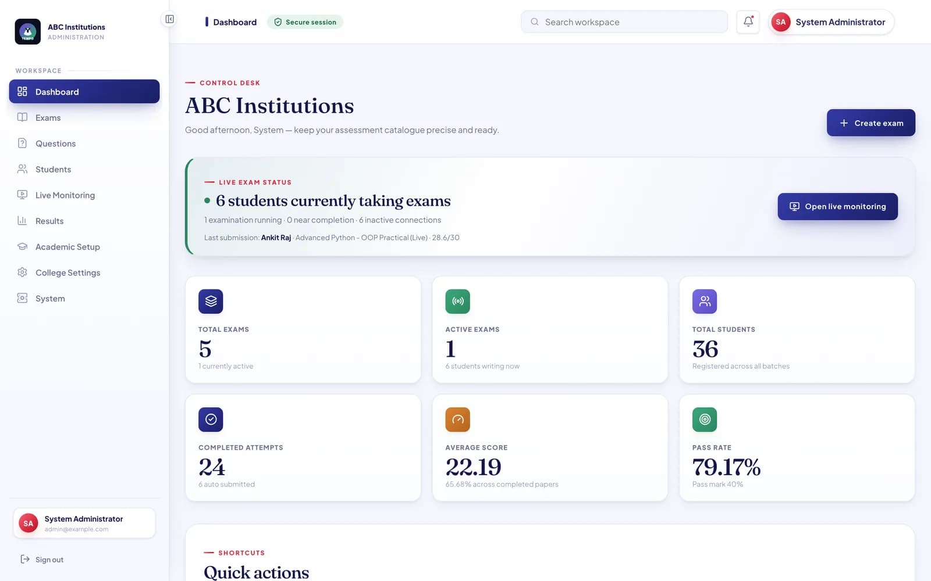The width and height of the screenshot is (931, 581).
Task: Click the 22.19 average score value
Action: tap(473, 467)
